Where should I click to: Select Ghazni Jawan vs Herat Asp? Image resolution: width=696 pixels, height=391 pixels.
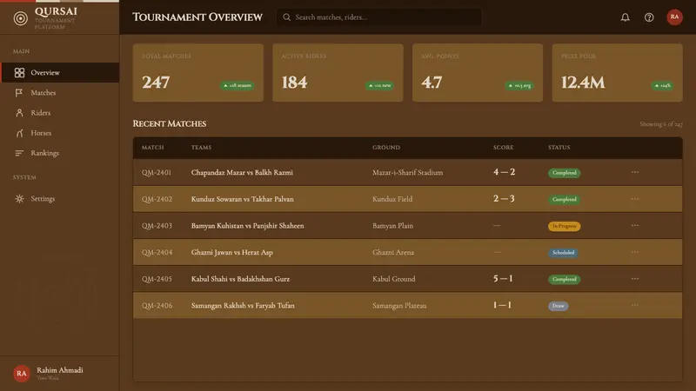tap(232, 252)
